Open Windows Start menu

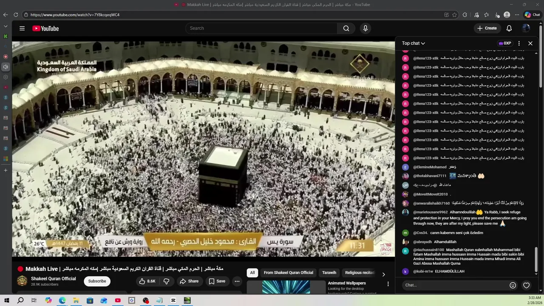click(7, 300)
